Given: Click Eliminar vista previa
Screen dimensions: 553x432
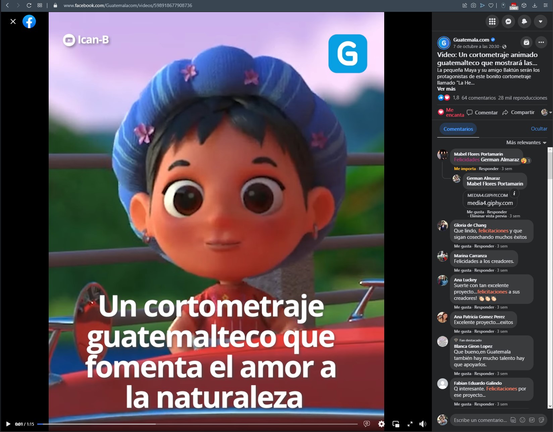Looking at the screenshot, I should click(x=488, y=216).
